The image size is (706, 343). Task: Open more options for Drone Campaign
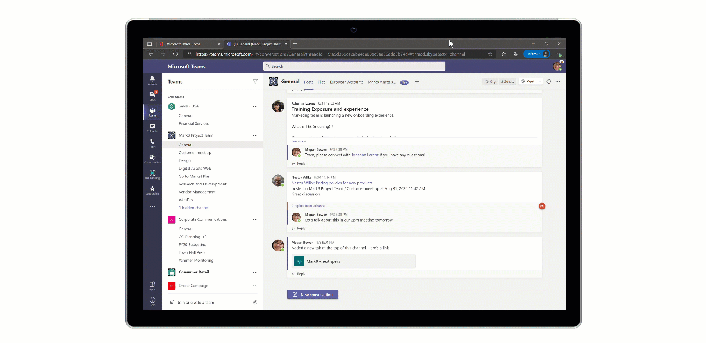point(255,286)
